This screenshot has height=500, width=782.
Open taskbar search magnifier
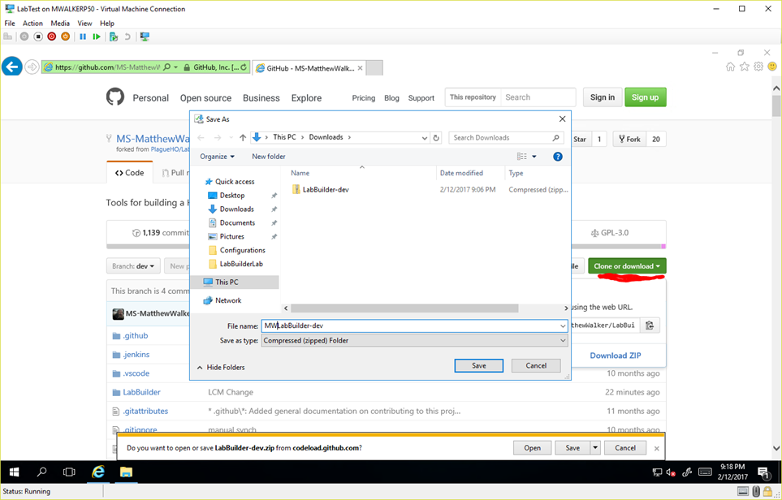click(x=42, y=472)
